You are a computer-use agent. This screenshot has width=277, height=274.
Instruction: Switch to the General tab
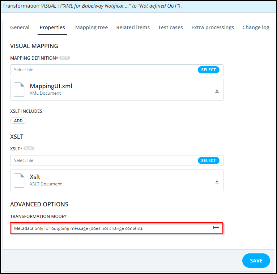20,27
